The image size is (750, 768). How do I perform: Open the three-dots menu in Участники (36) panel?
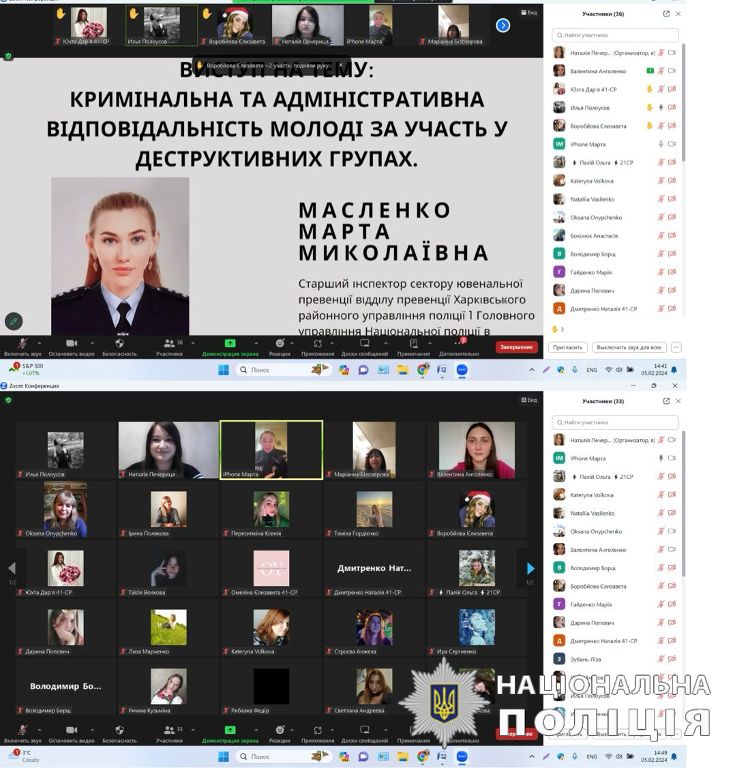[676, 347]
